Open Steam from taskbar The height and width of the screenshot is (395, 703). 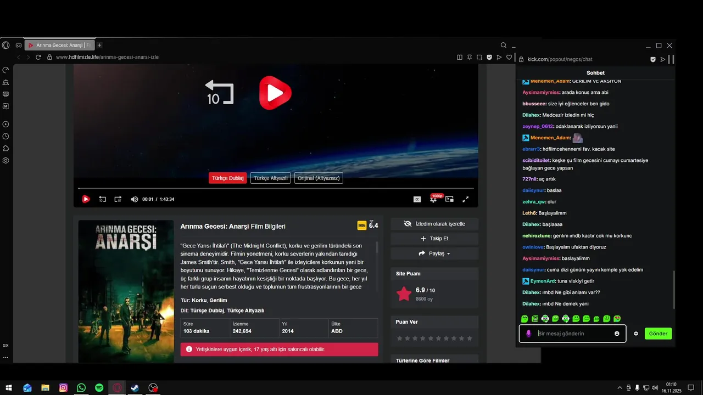pos(135,388)
